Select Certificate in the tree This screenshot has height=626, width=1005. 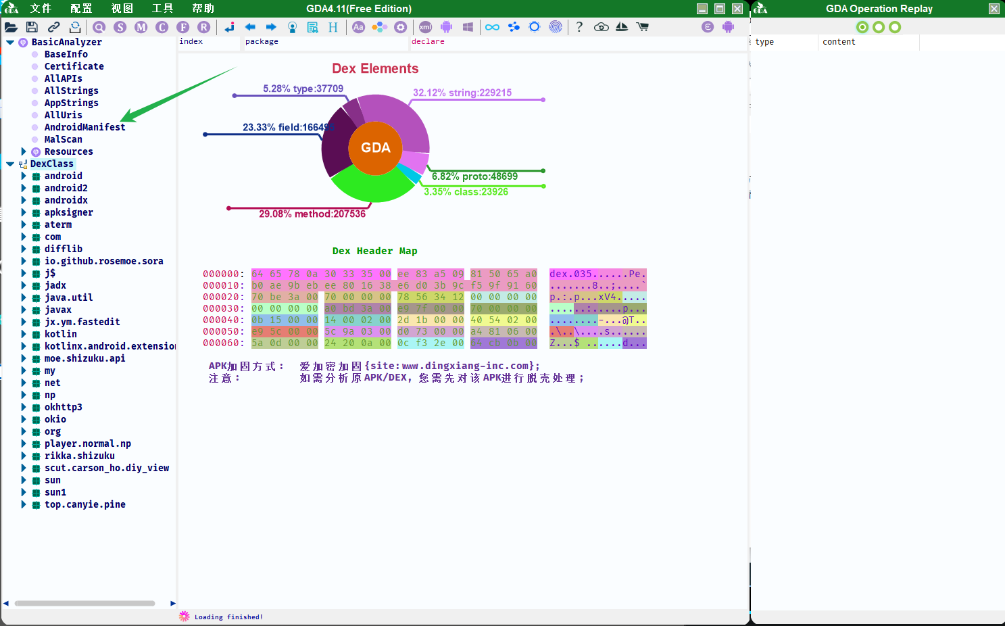(74, 66)
